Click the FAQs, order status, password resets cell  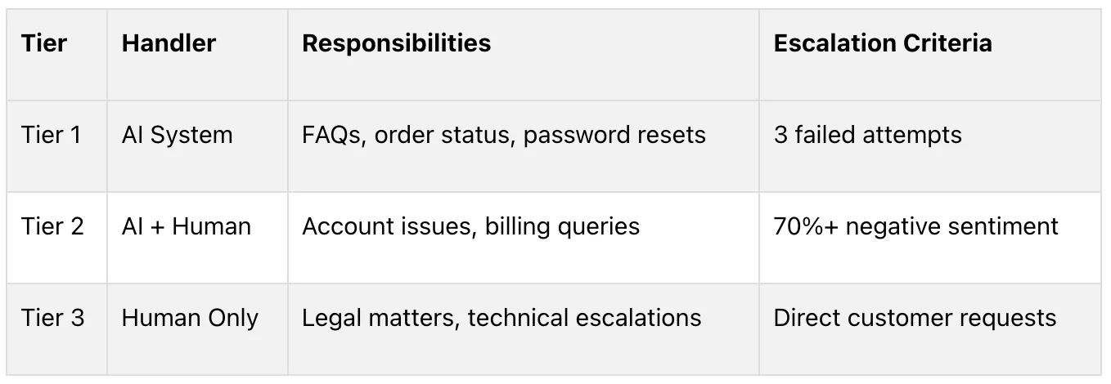524,146
